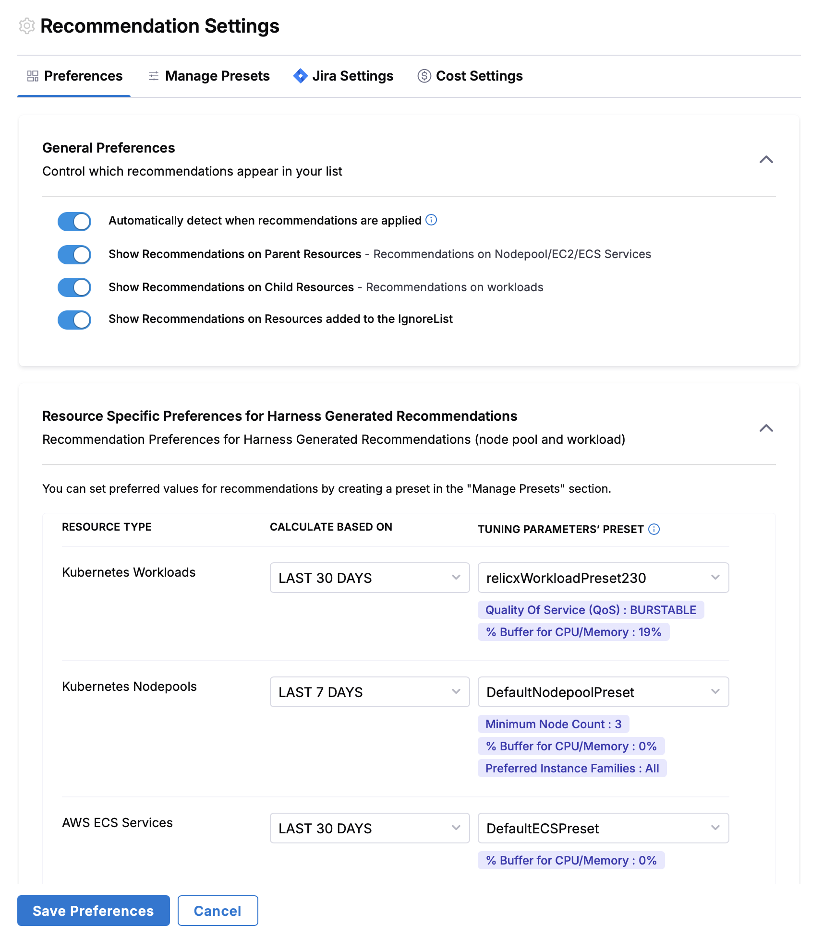Screen dimensions: 823x948
Task: Click the gear icon beside Recommendation Settings
Action: [27, 26]
